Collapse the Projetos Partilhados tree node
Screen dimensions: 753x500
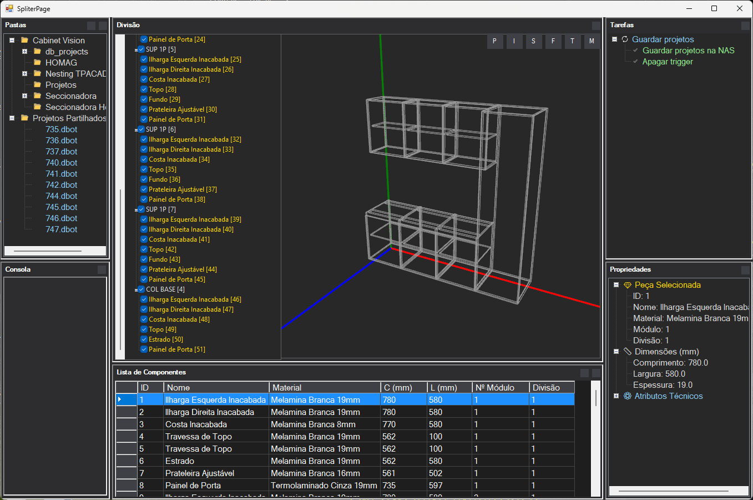[x=12, y=118]
